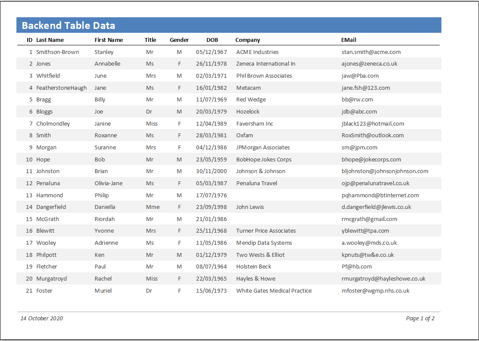Select last name 'Johnston'
479x341 pixels.
(x=48, y=171)
